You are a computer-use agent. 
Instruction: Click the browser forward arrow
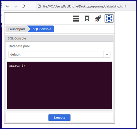pos(15,6)
